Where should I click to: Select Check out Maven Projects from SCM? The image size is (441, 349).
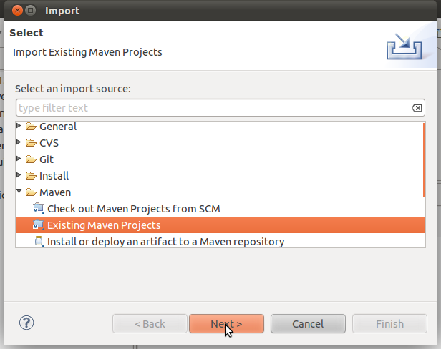(x=133, y=209)
